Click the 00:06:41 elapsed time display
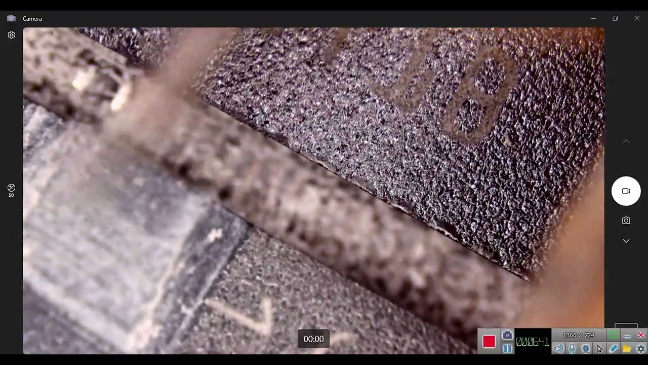 click(532, 342)
